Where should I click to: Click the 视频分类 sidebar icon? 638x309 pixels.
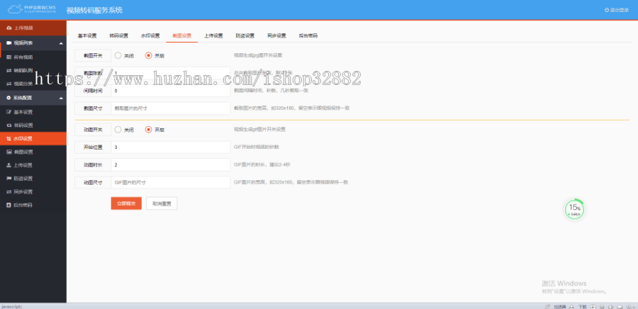tap(9, 84)
